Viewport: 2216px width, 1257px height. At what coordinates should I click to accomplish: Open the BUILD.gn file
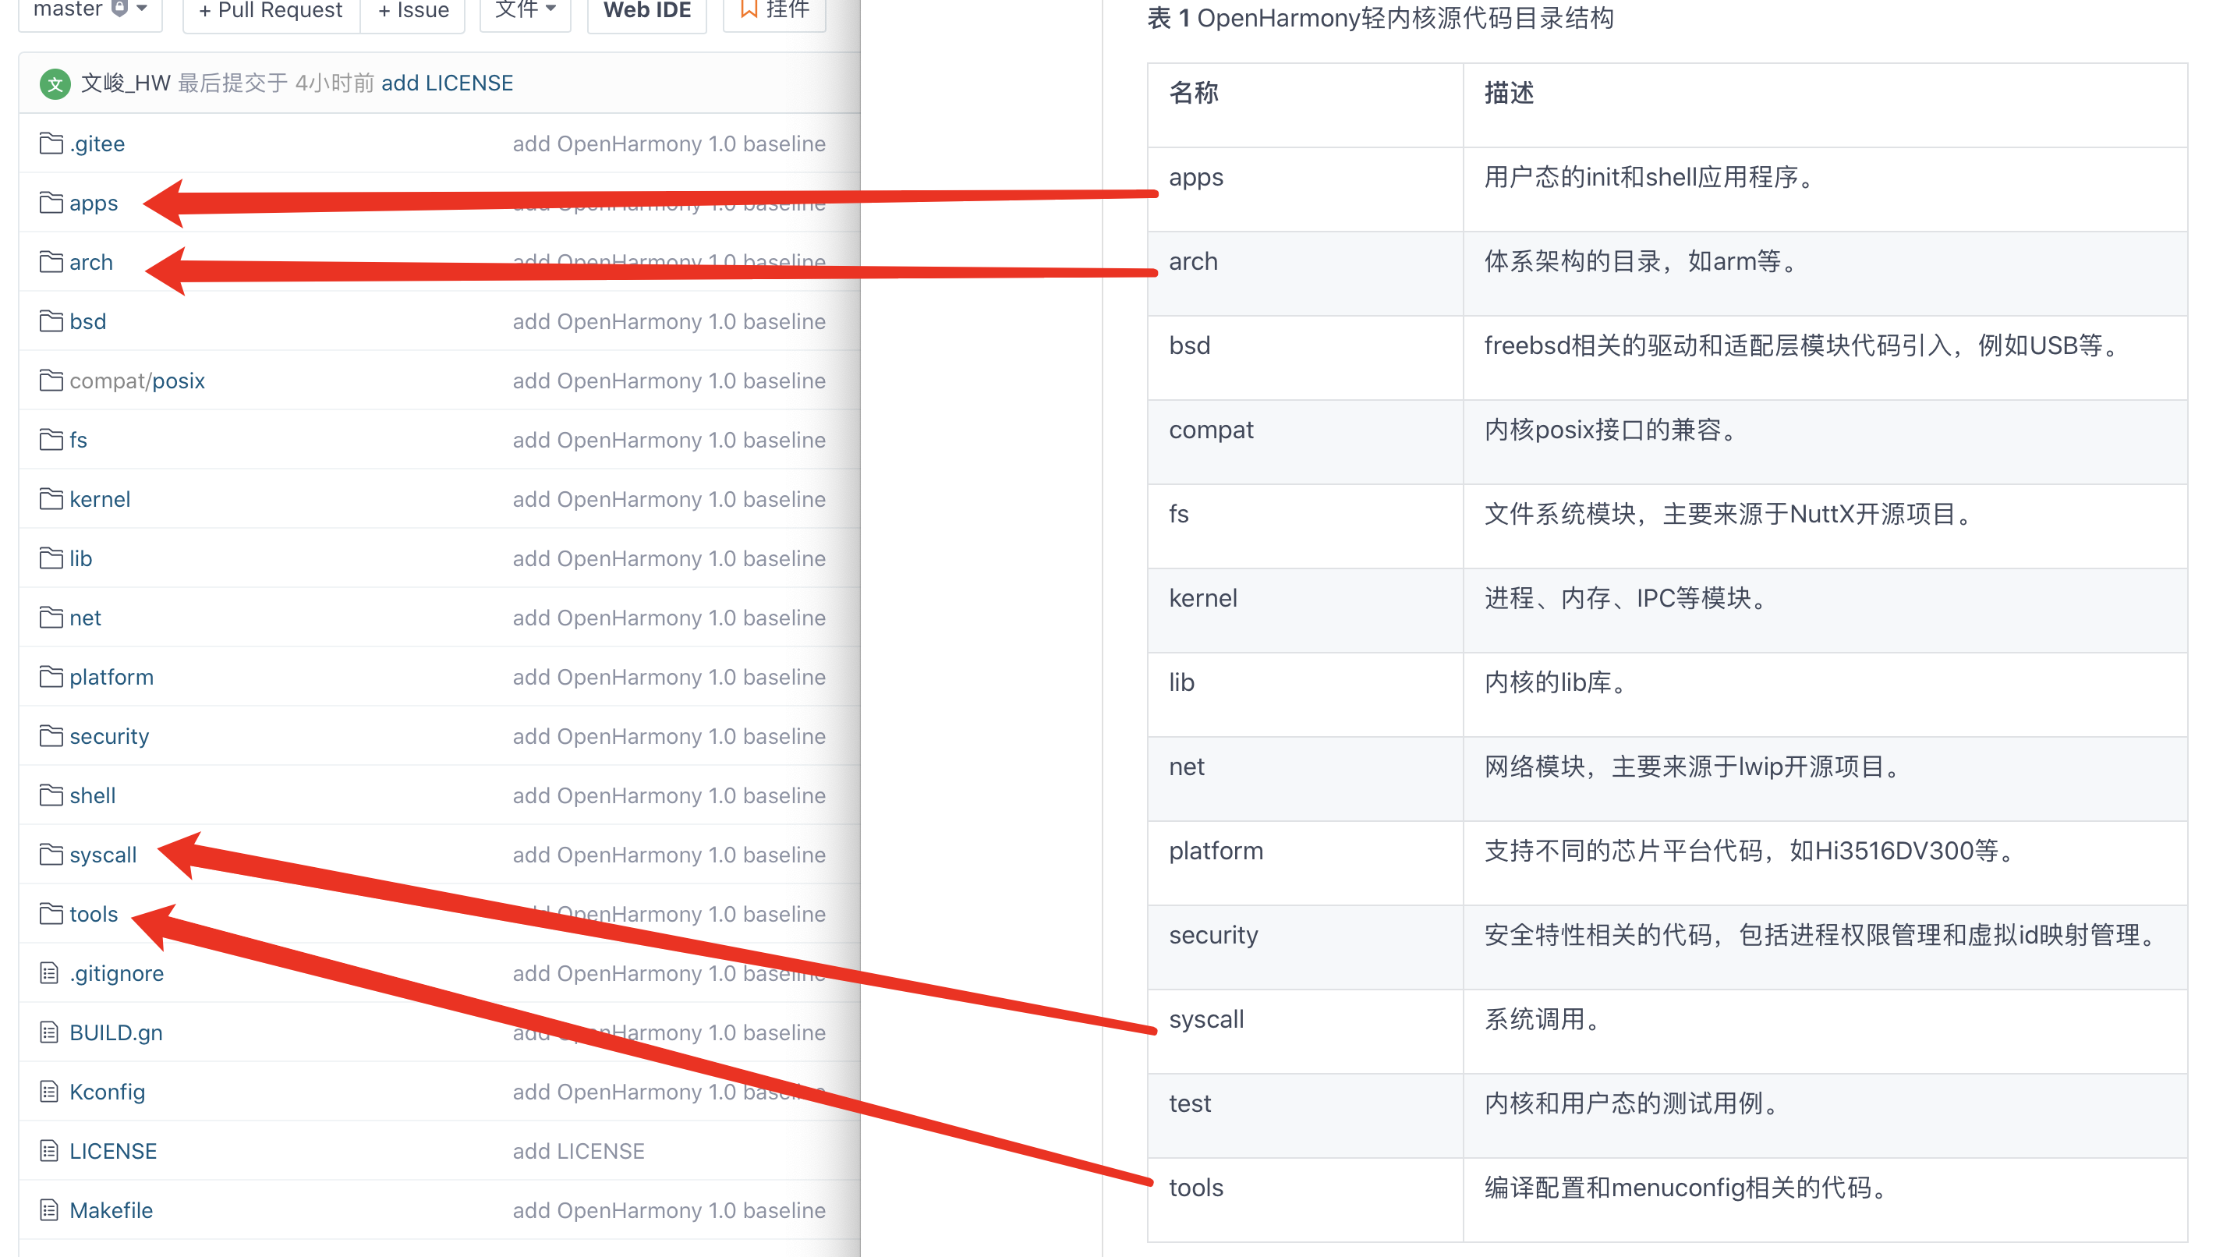coord(115,1032)
